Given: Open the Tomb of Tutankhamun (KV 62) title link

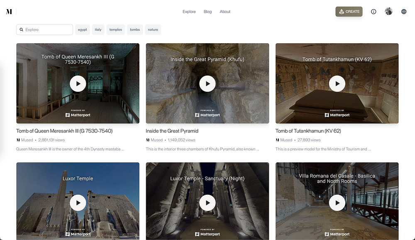Looking at the screenshot, I should click(308, 131).
